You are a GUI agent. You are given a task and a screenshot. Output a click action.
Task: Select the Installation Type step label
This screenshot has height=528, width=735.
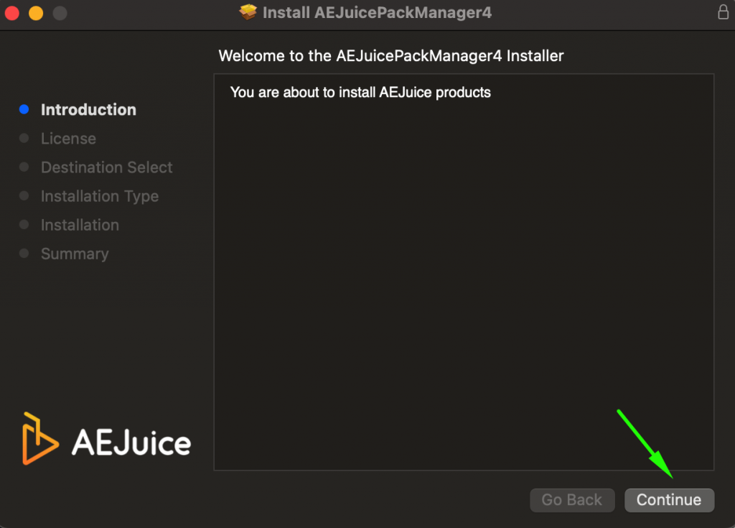[100, 195]
